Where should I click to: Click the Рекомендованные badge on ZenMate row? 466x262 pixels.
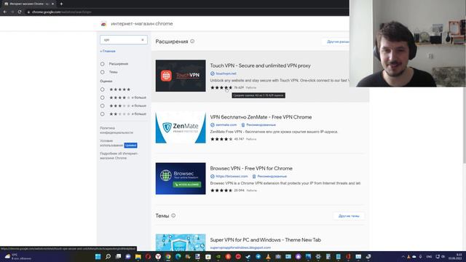(x=258, y=124)
